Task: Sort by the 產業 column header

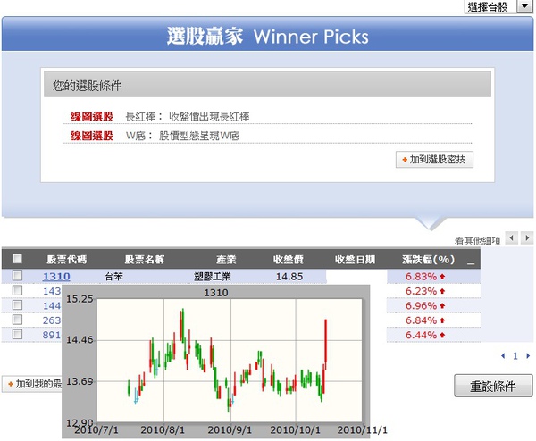Action: point(226,260)
